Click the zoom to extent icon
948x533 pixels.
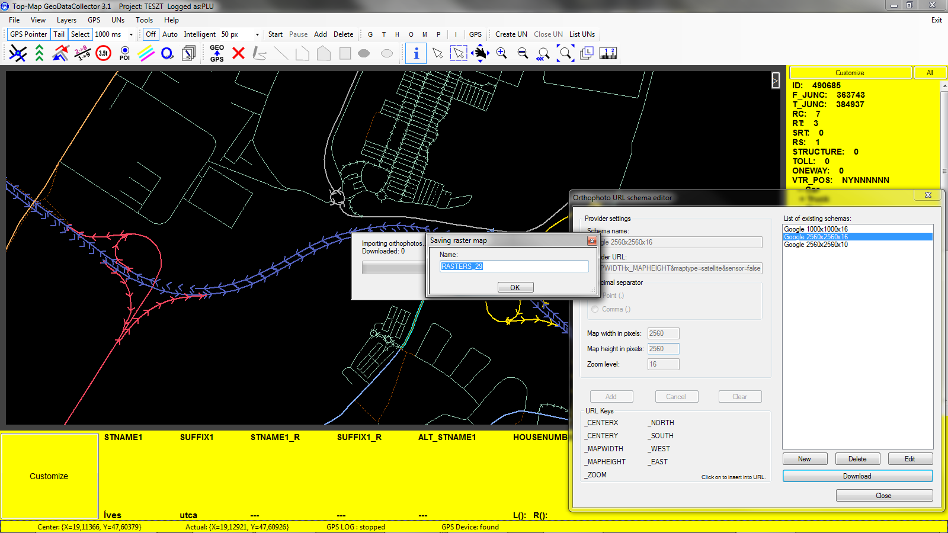(x=565, y=53)
